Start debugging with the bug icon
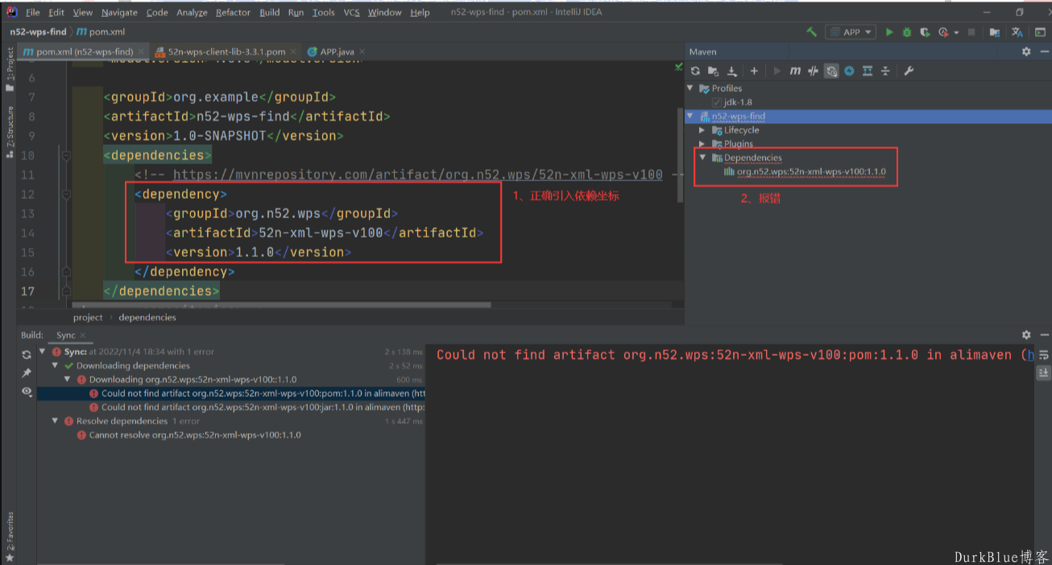Screen dimensions: 1052x565 click(907, 32)
